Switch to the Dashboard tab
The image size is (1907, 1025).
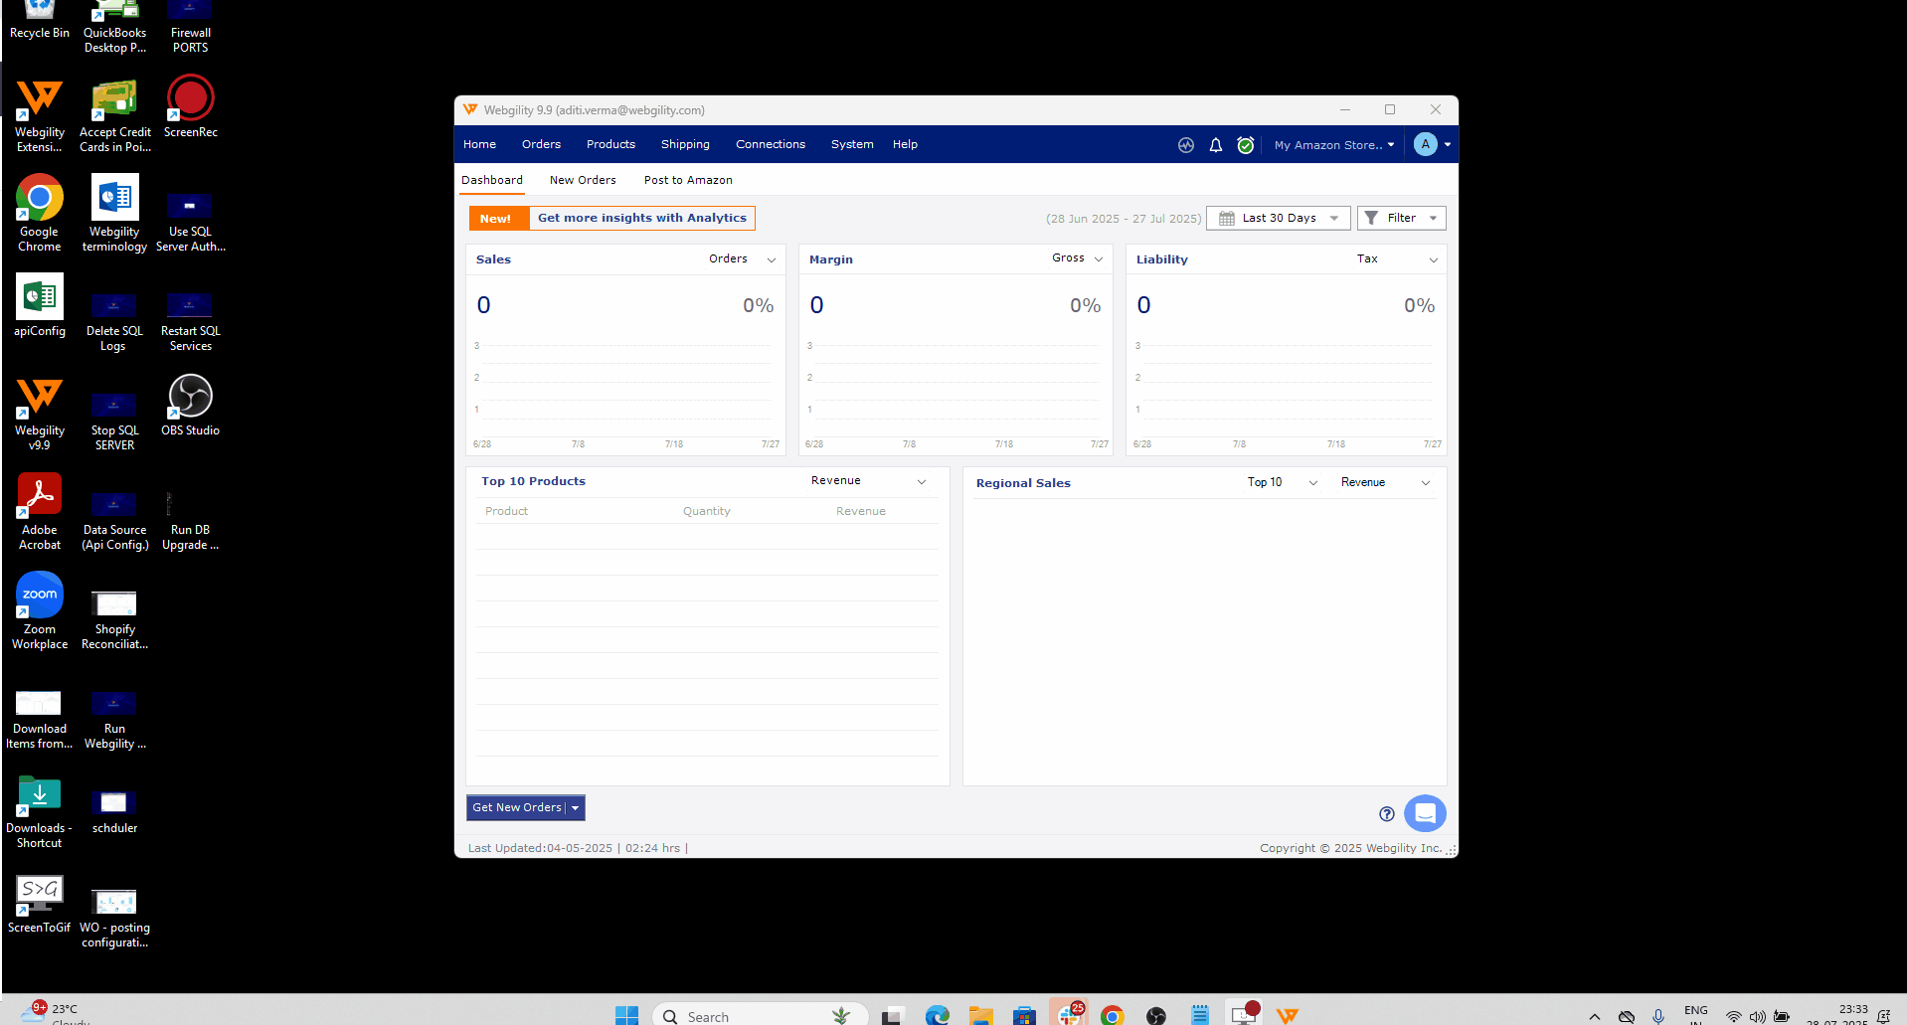point(492,180)
